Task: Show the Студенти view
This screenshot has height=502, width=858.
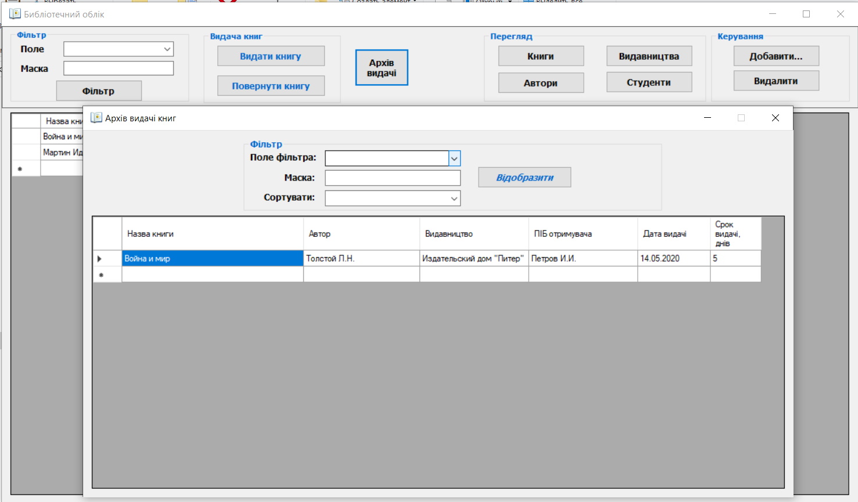Action: pos(649,82)
